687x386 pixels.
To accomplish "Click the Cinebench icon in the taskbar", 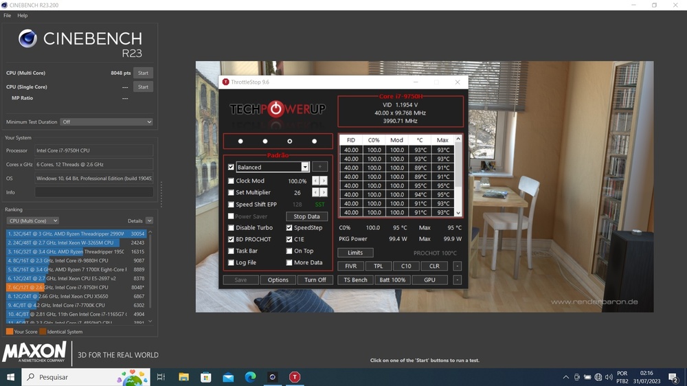I will click(273, 377).
